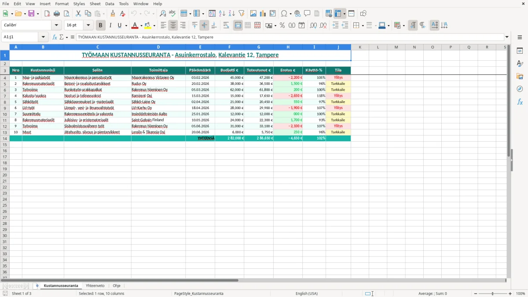Screen dimensions: 528x297
Task: Open Find and Replace tool
Action: pyautogui.click(x=163, y=14)
